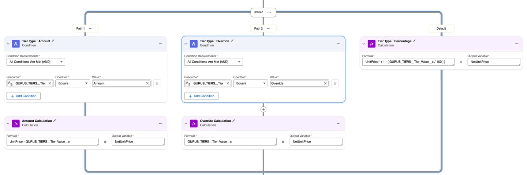This screenshot has height=175, width=527.
Task: Open the Tier Type : Percentage options menu
Action: (x=516, y=43)
